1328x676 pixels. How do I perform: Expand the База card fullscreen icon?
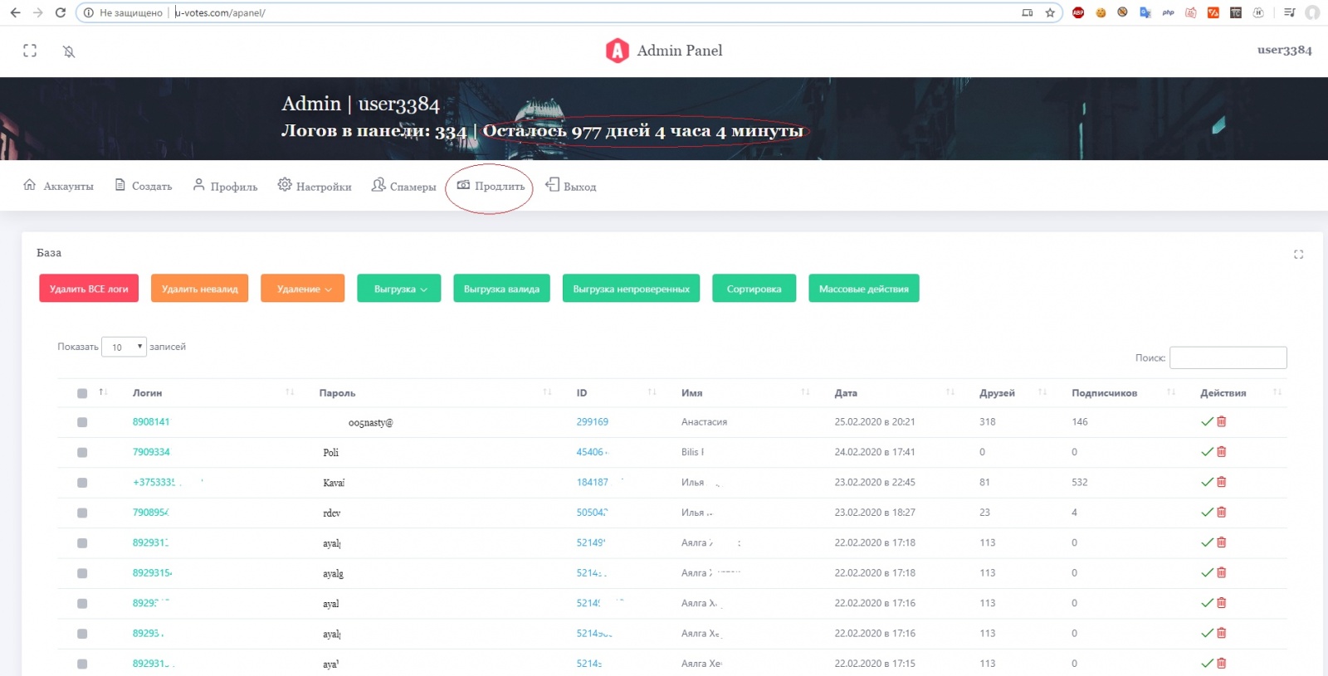(1298, 255)
